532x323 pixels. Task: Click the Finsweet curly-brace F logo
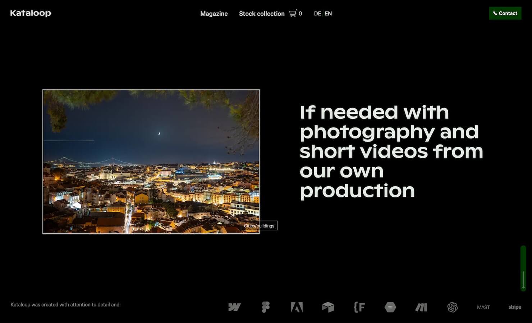pyautogui.click(x=359, y=307)
